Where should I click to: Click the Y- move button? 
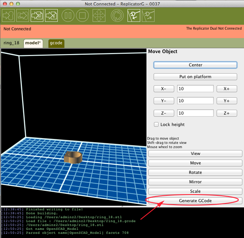164,101
